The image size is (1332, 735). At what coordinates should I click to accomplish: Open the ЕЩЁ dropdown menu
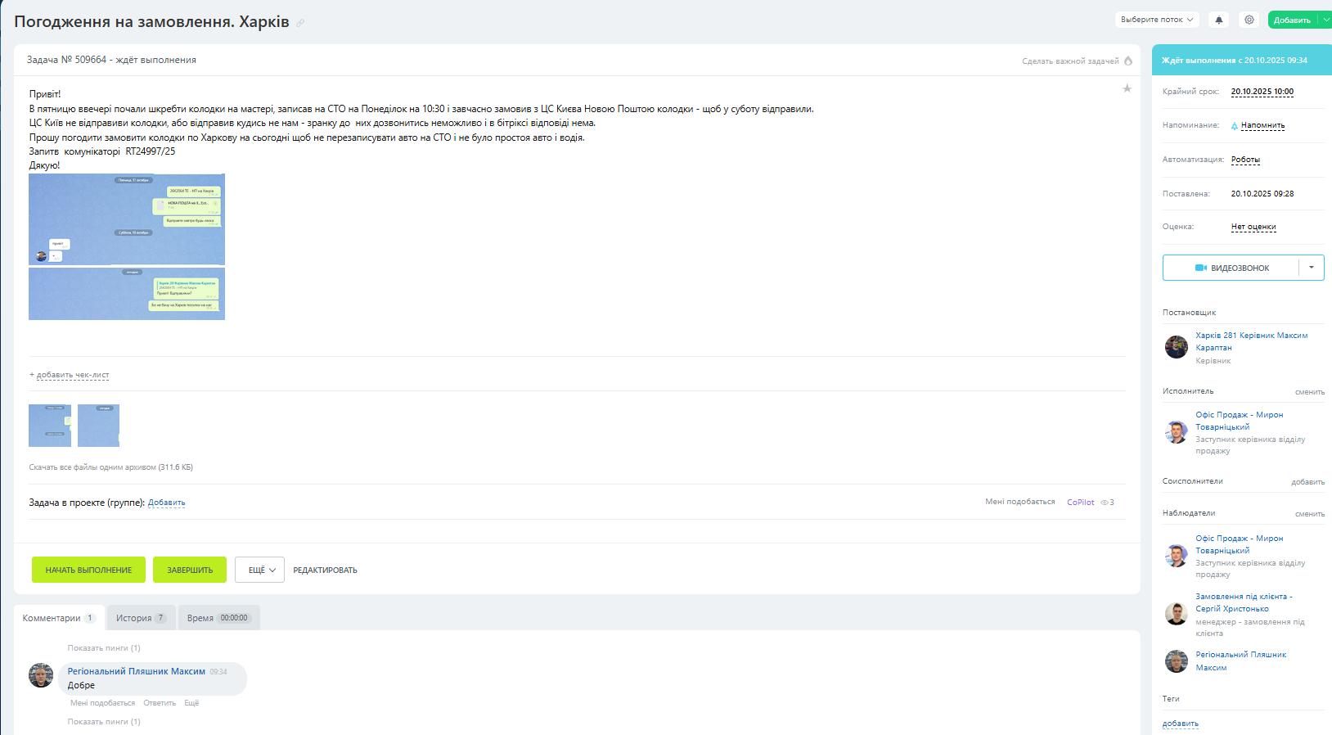(259, 570)
